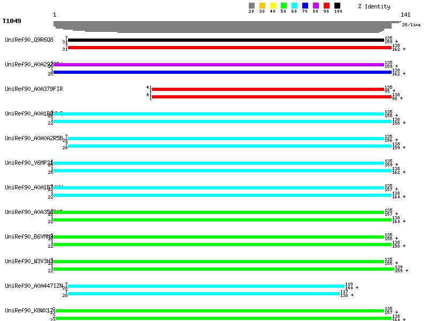The image size is (428, 321).
Task: Click the stacked black coverage lines under the ruler
Action: [x=225, y=26]
